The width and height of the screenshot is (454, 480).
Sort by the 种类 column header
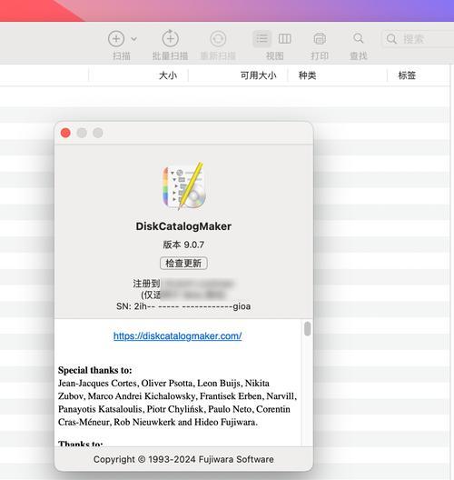pyautogui.click(x=307, y=75)
